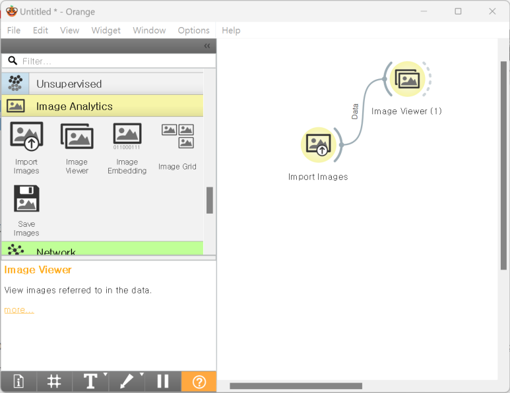Click the orange 'Image Viewer' description heading
This screenshot has height=393, width=510.
38,270
